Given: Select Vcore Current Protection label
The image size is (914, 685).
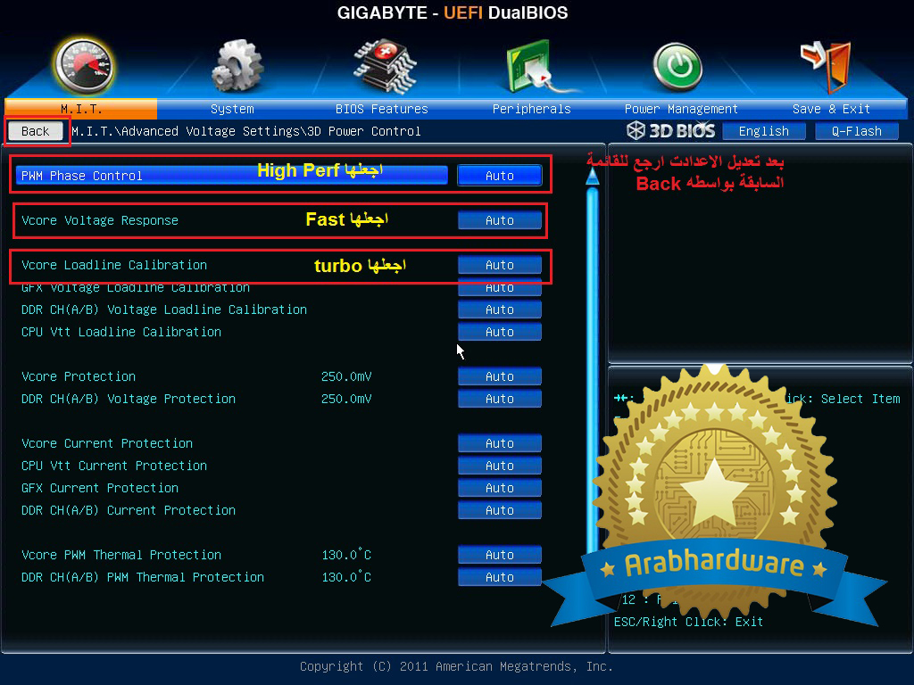Looking at the screenshot, I should point(107,443).
